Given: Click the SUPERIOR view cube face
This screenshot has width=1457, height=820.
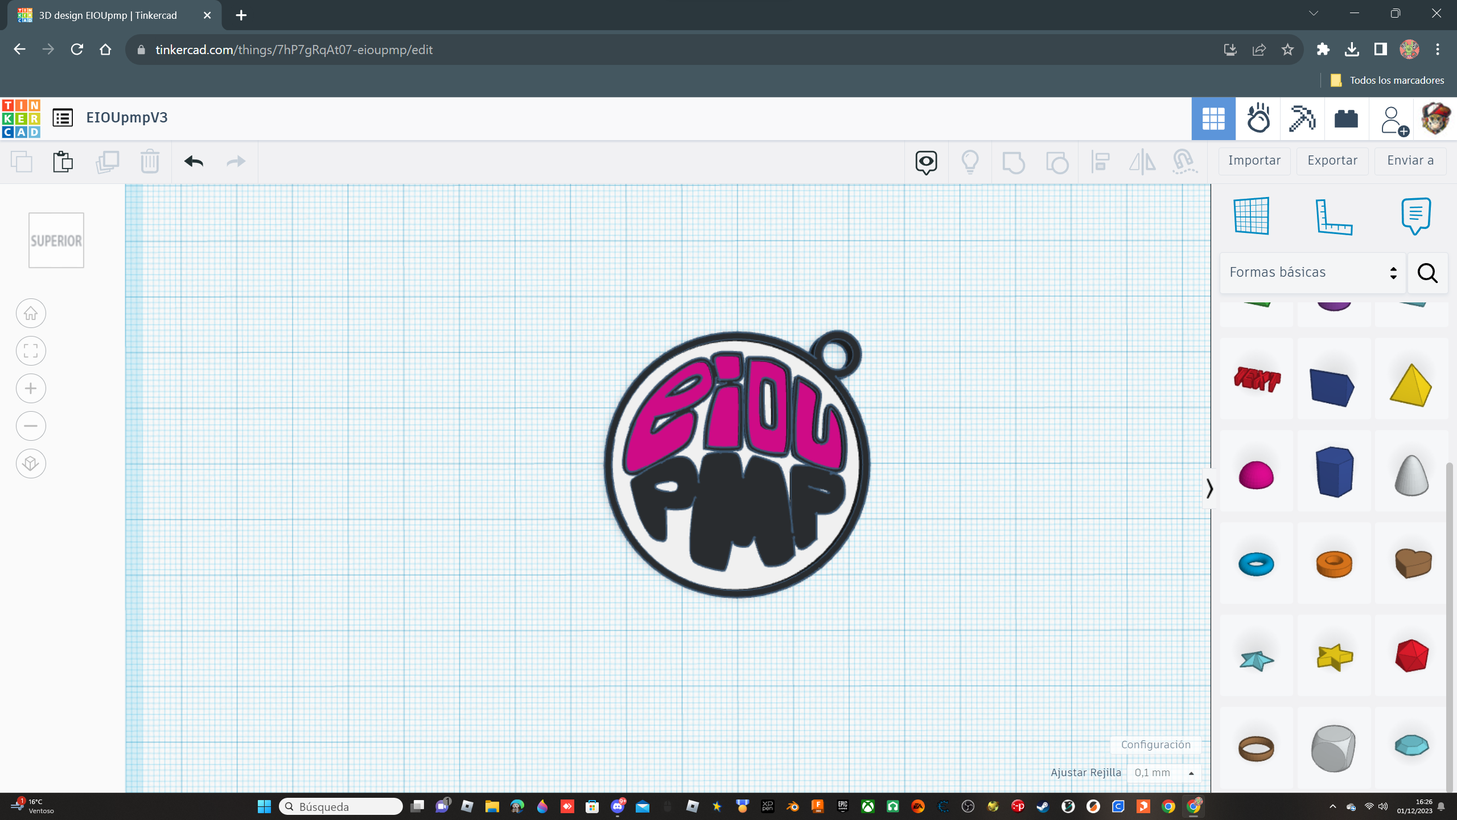Looking at the screenshot, I should coord(56,241).
